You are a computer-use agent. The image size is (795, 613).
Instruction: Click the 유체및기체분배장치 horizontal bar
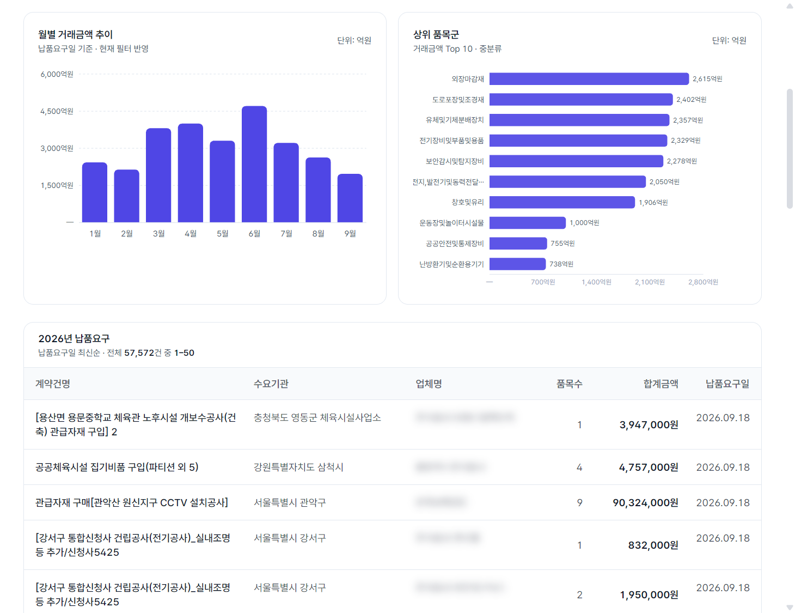(579, 120)
